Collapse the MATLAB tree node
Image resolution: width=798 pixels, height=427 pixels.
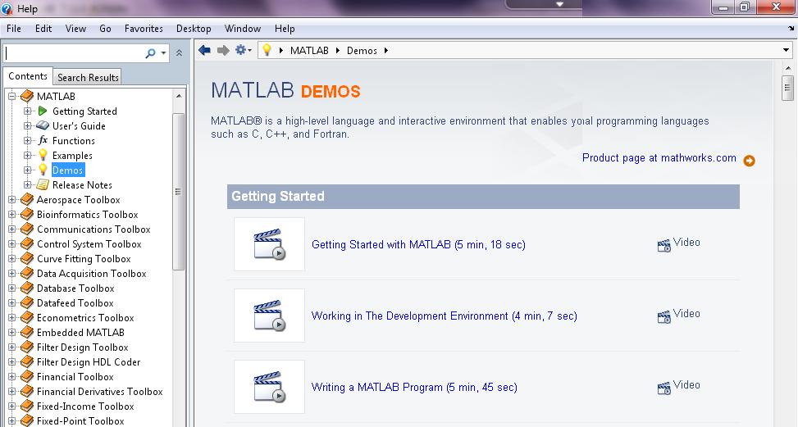click(x=11, y=96)
